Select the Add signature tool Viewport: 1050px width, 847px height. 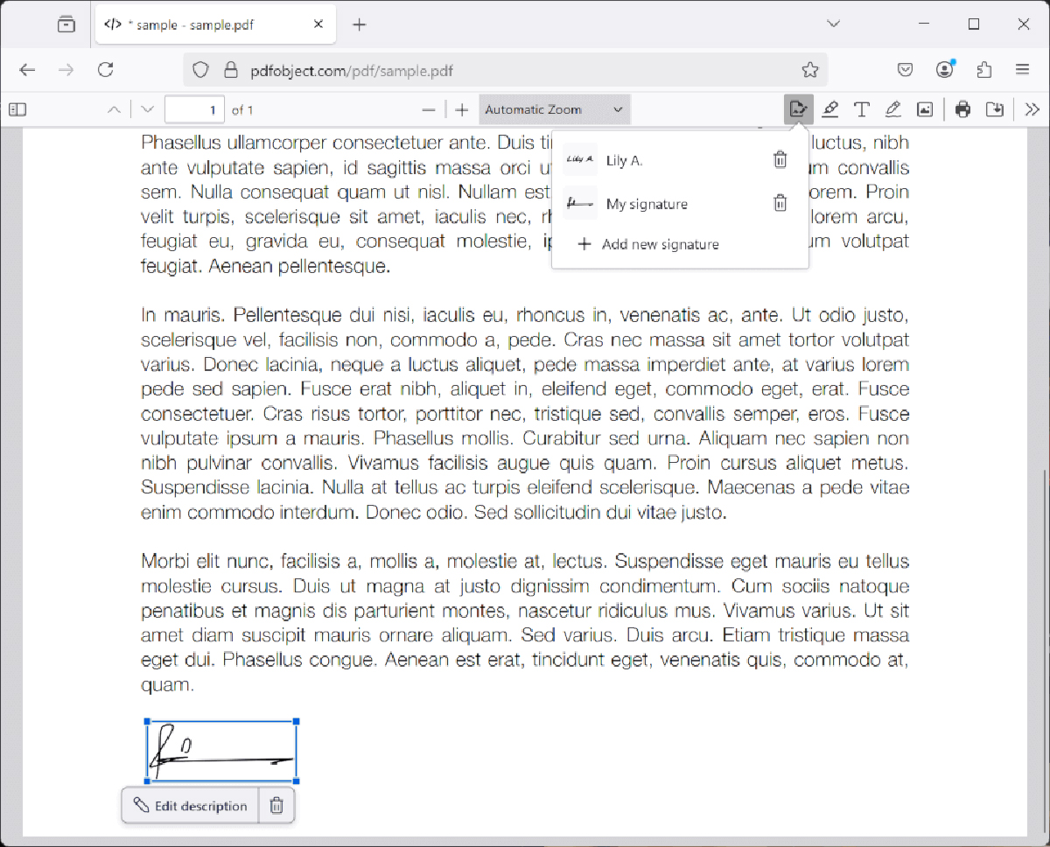tap(798, 108)
